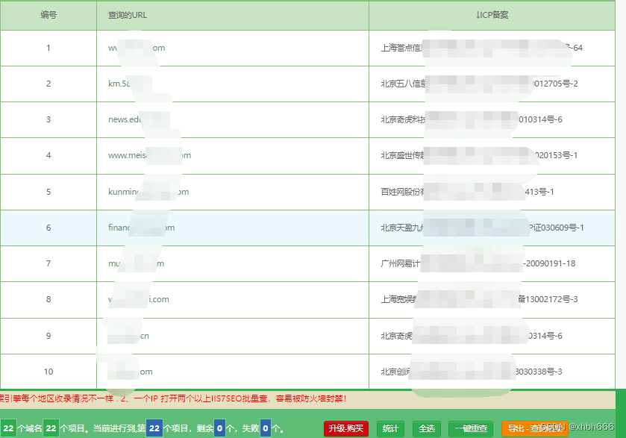Sort by the ICP备案 column header
This screenshot has width=626, height=438.
point(492,15)
